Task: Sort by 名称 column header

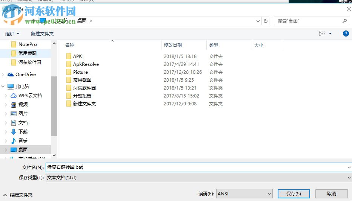Action: click(x=70, y=45)
